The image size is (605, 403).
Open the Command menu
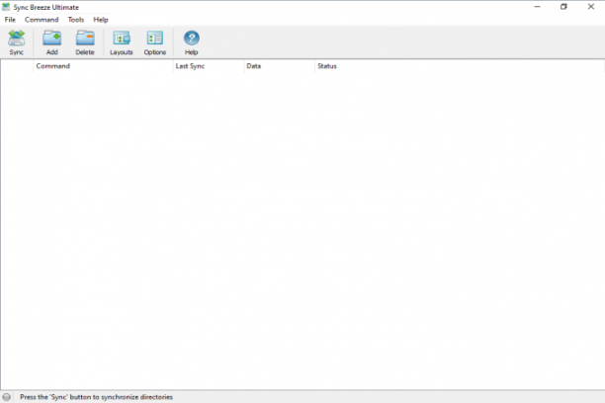click(42, 20)
